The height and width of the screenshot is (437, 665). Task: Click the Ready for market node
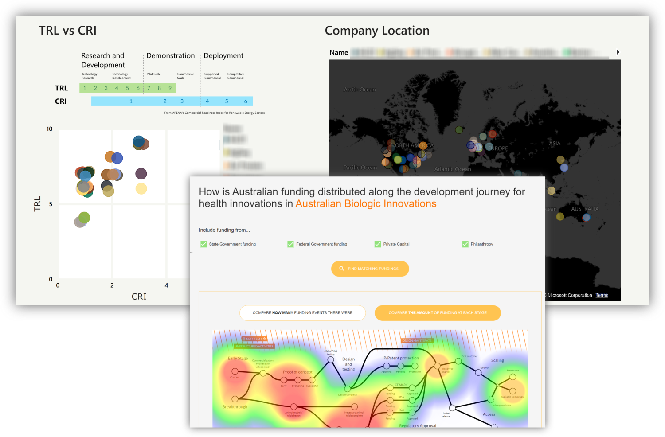point(437,366)
